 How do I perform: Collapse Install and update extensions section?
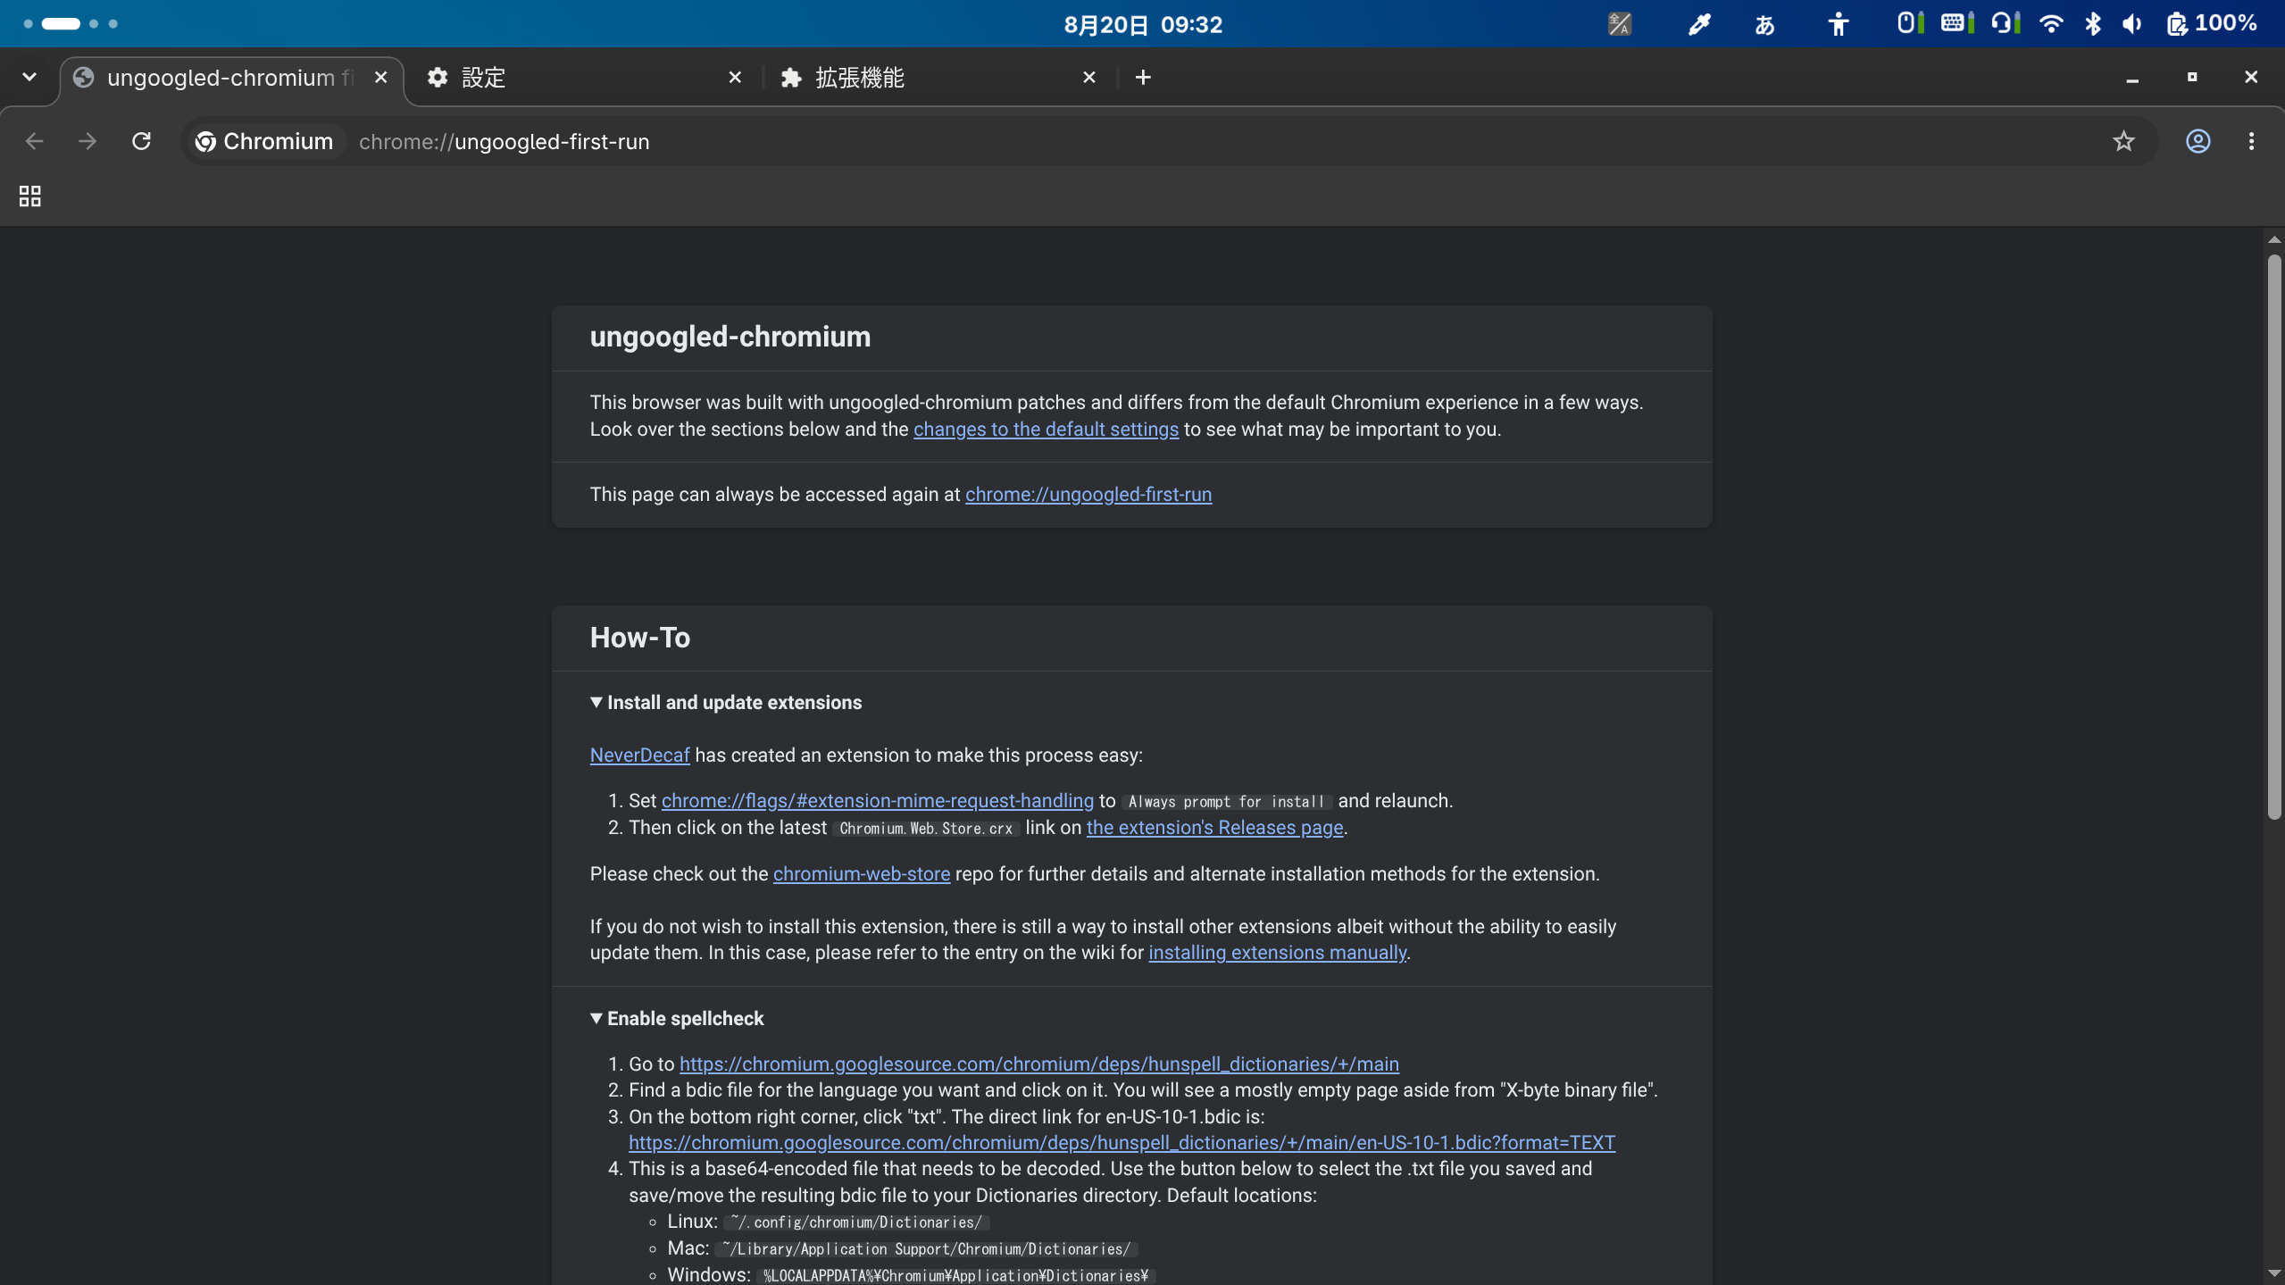click(725, 703)
